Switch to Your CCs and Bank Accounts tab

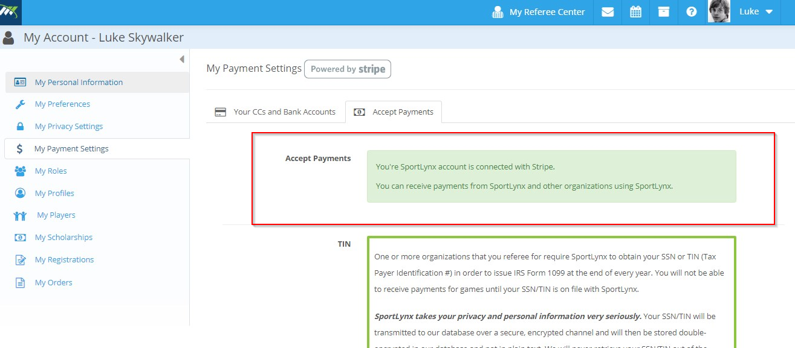pyautogui.click(x=275, y=112)
